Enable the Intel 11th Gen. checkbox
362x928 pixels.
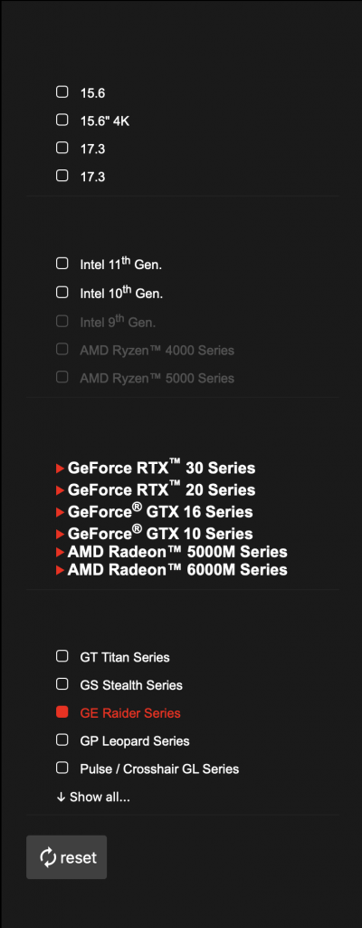[62, 264]
